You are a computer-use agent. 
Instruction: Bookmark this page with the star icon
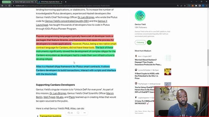[185, 6]
